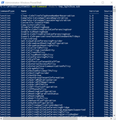Click Clear-CsOnlineTelephoneNumberReservation entry
Screen dimensions: 116x120
point(48,16)
